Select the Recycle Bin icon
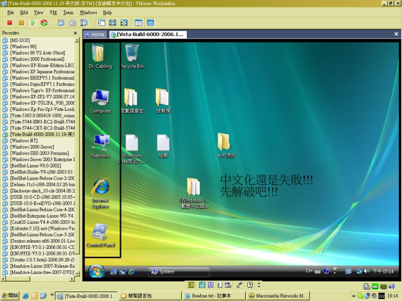This screenshot has height=301, width=402. pos(132,56)
